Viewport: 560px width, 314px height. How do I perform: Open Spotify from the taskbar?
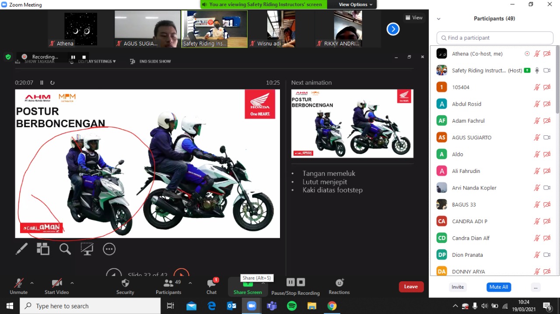click(292, 306)
